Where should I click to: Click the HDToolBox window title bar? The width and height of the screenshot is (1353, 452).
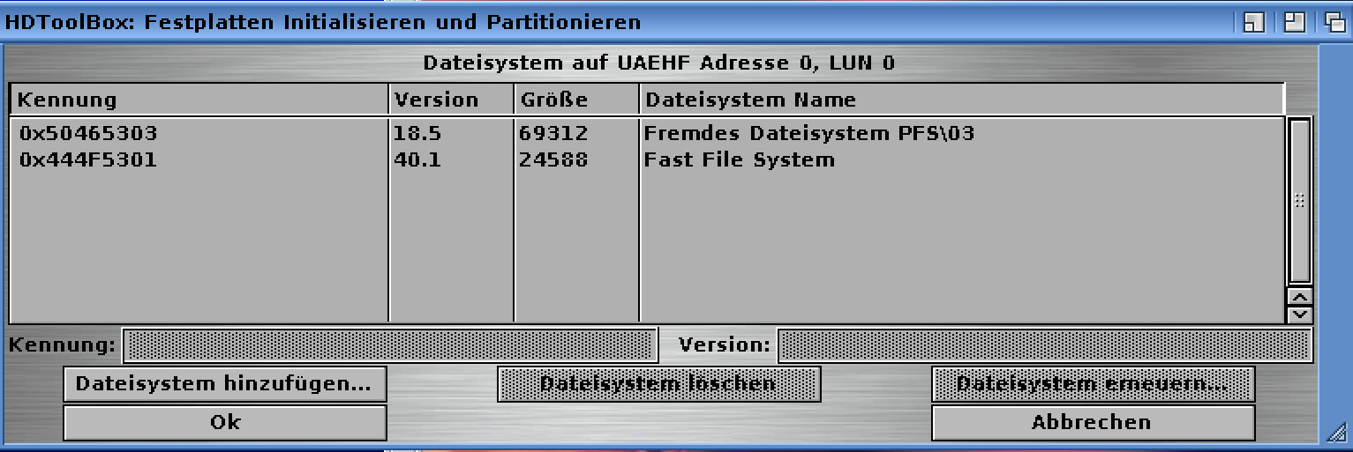618,22
